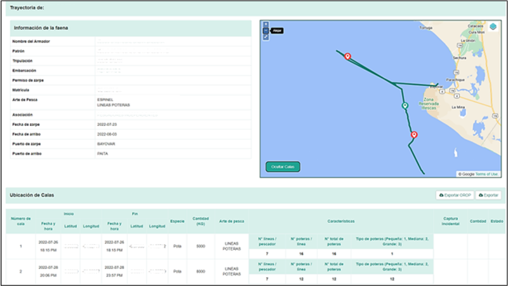This screenshot has height=286, width=508.
Task: Select the northwestern red cala marker
Action: click(x=347, y=57)
